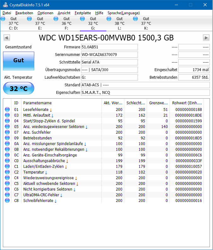Click status orb for Geräte-Einschaltvorgänge row
This screenshot has width=213, height=250.
7,155
